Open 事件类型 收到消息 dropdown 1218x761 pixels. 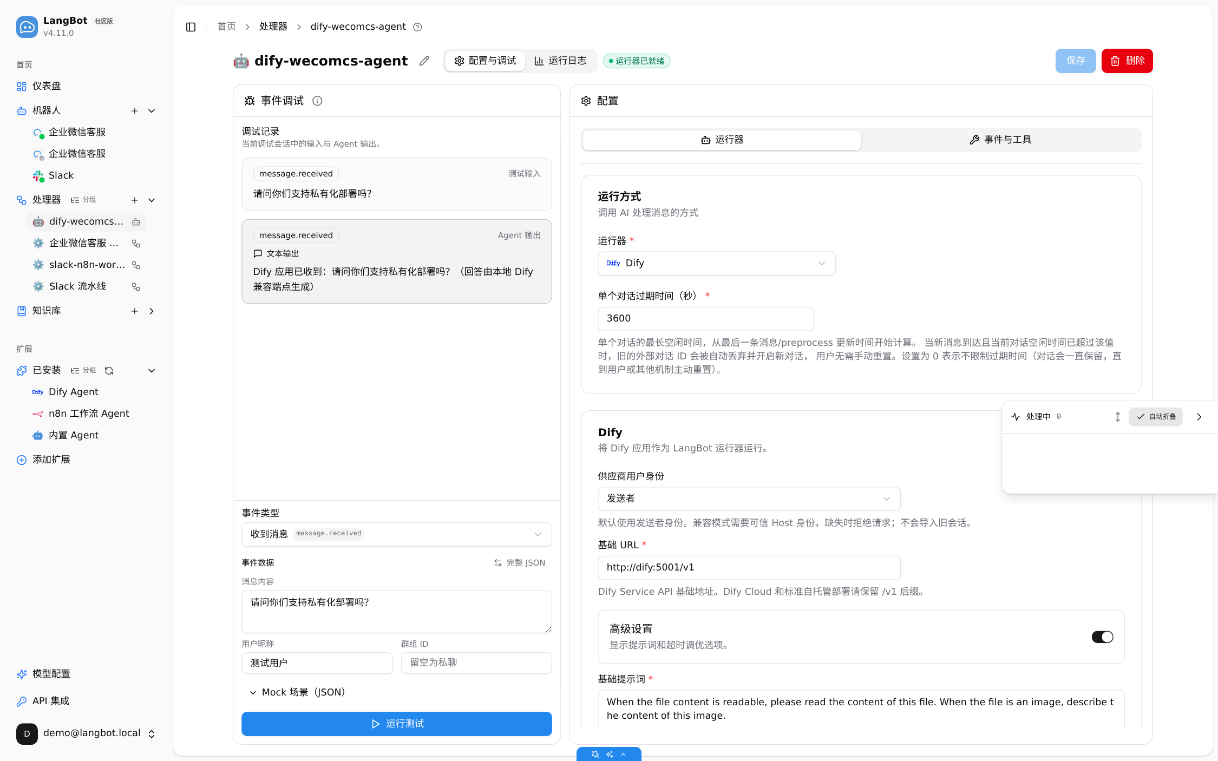tap(396, 534)
